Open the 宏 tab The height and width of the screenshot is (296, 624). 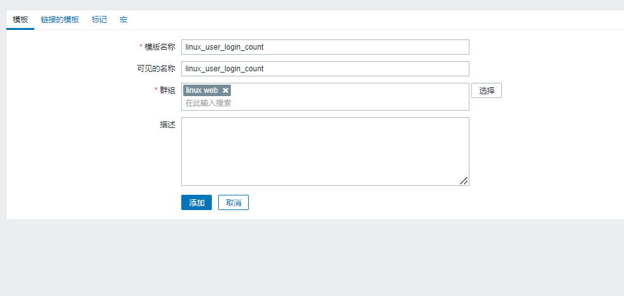coord(123,20)
